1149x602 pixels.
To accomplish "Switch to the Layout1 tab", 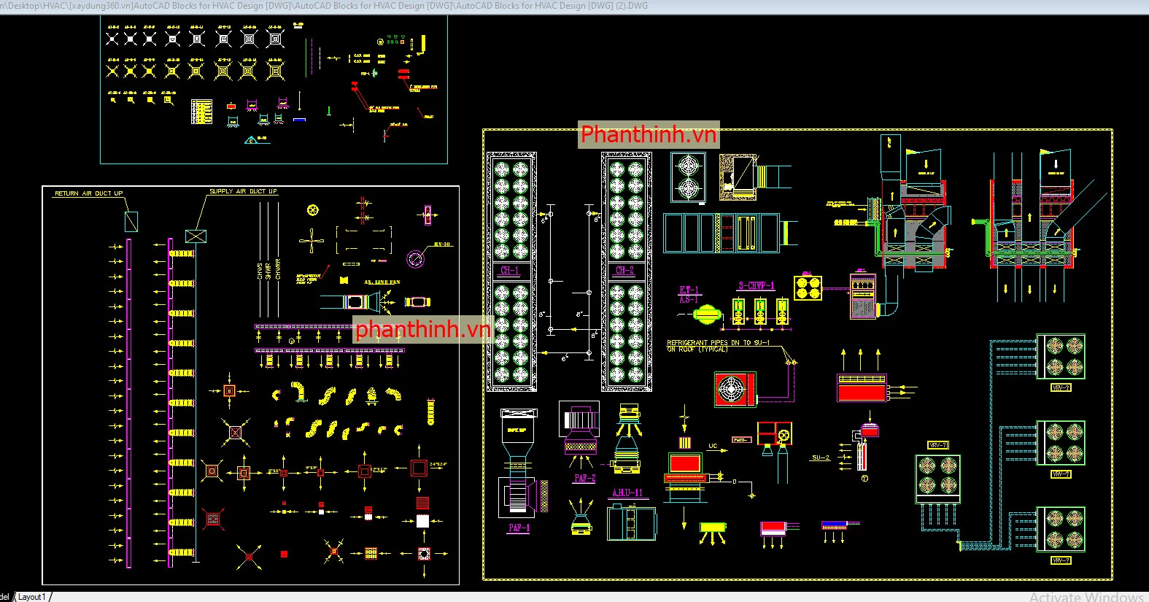I will [x=31, y=597].
